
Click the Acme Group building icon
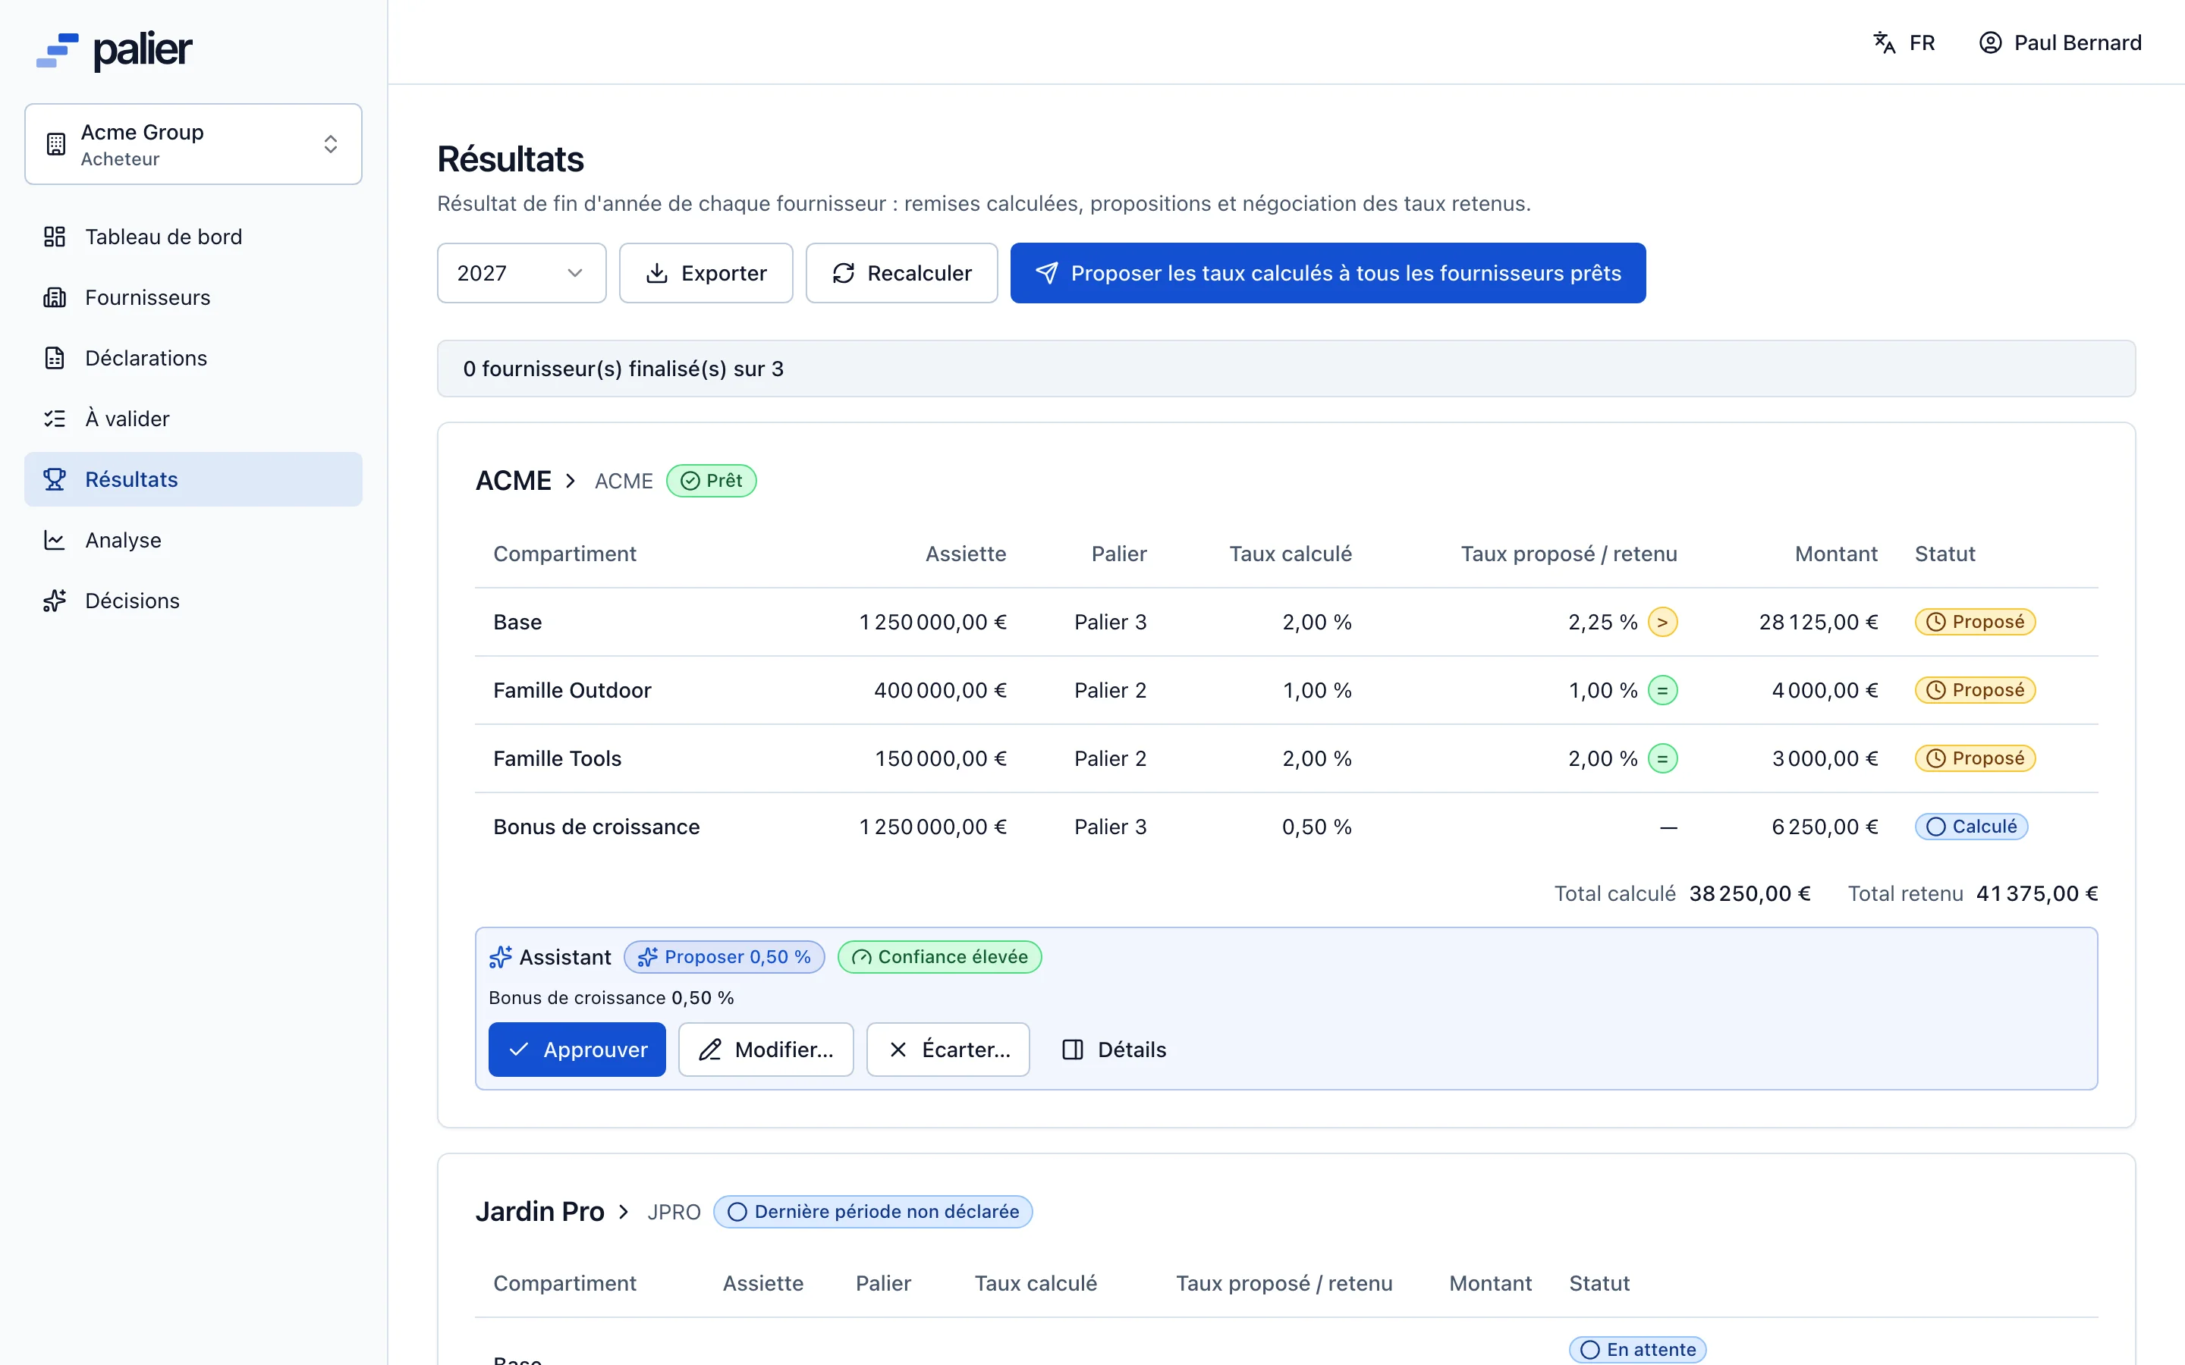(56, 144)
